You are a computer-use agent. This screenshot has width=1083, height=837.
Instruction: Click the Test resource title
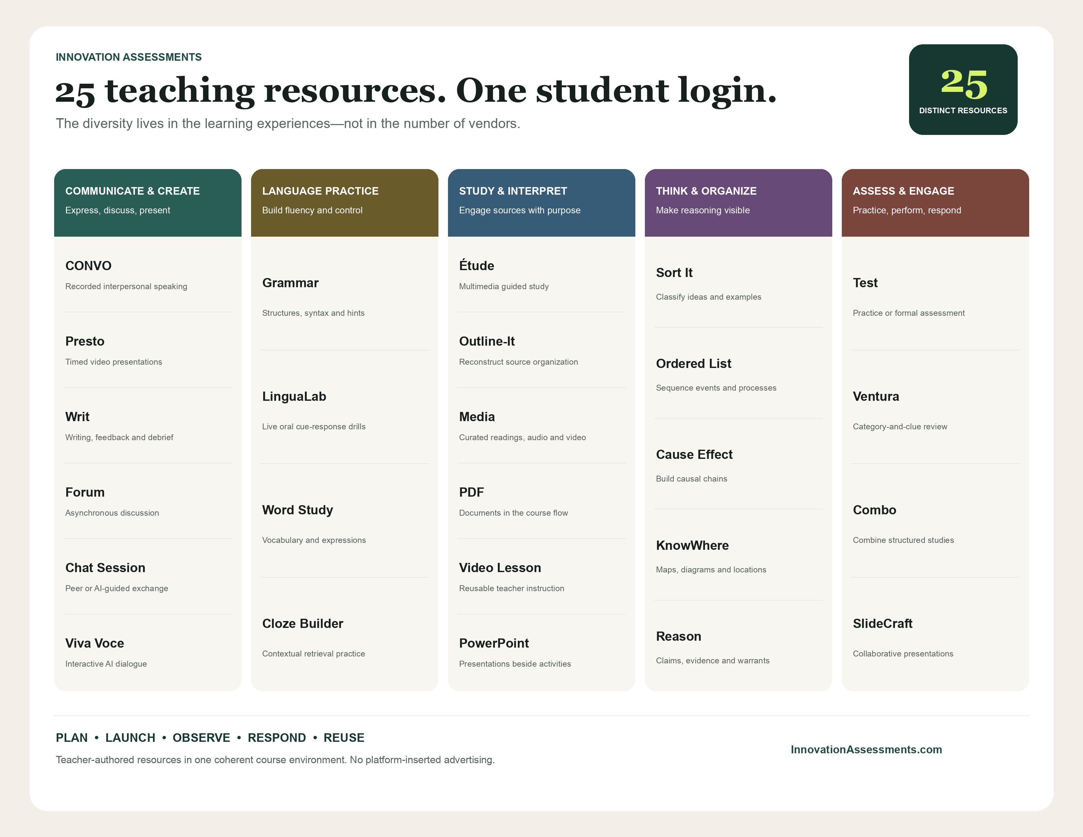coord(865,283)
